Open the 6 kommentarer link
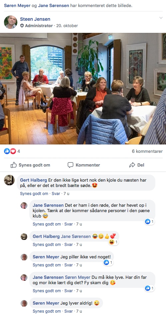Viewport: 166px width, 316px height. pos(147,151)
